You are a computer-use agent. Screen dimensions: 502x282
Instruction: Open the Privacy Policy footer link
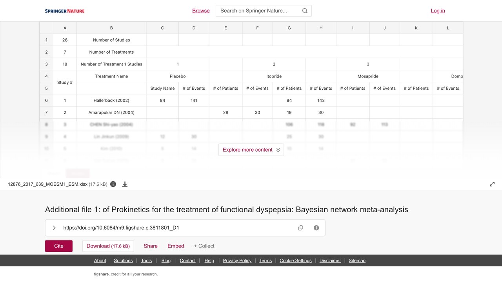coord(237,260)
